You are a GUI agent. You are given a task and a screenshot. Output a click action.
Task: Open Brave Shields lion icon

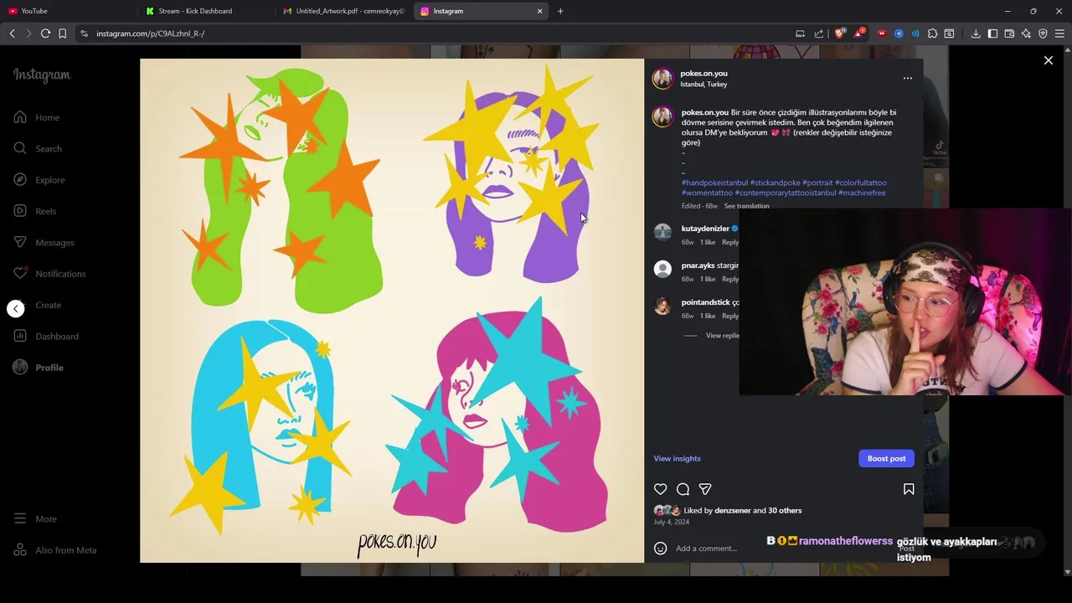click(x=839, y=33)
